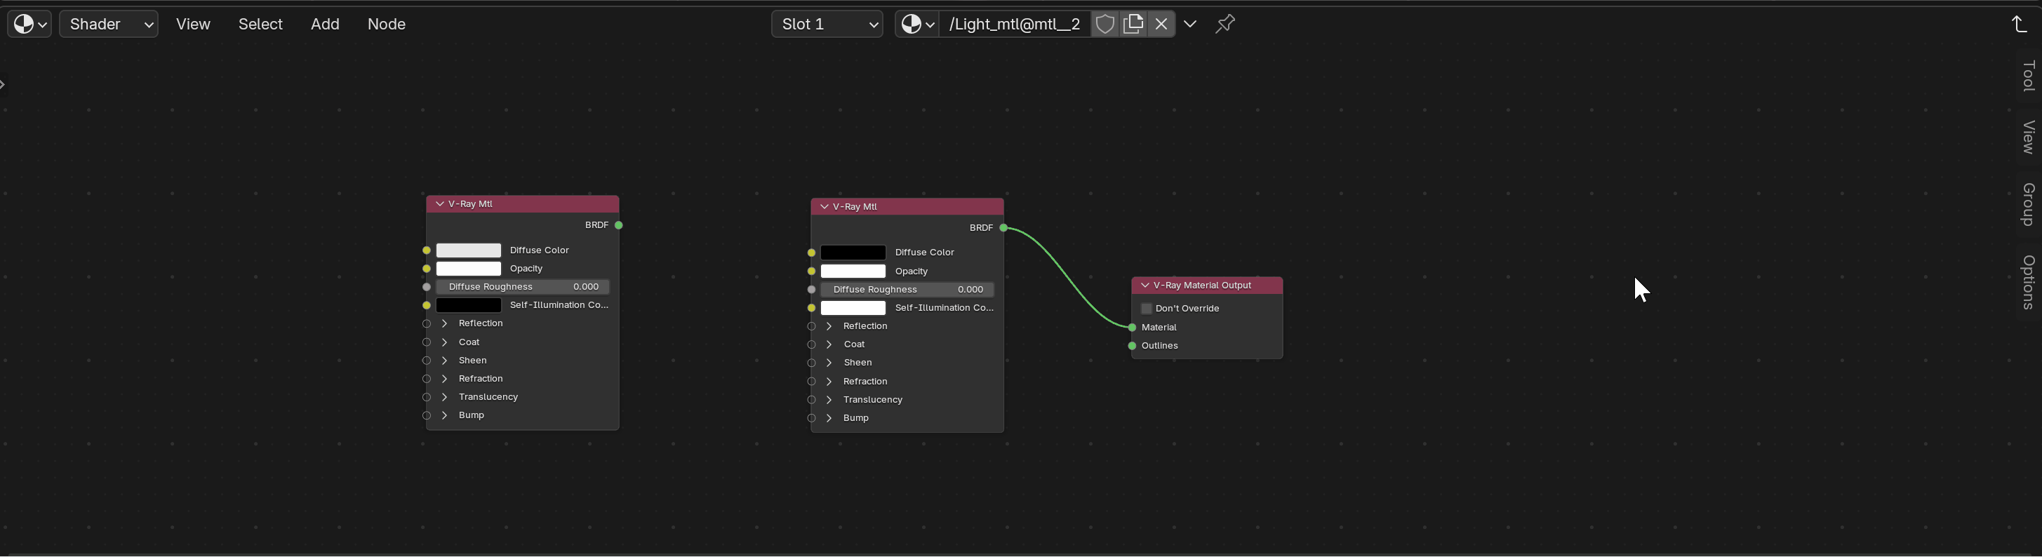Expand Bump in left V-Ray Mtl
The image size is (2042, 557).
coord(445,415)
